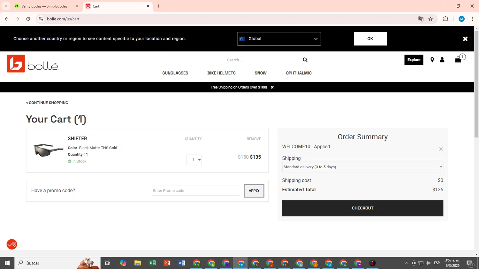
Task: Open a new browser tab
Action: (159, 6)
